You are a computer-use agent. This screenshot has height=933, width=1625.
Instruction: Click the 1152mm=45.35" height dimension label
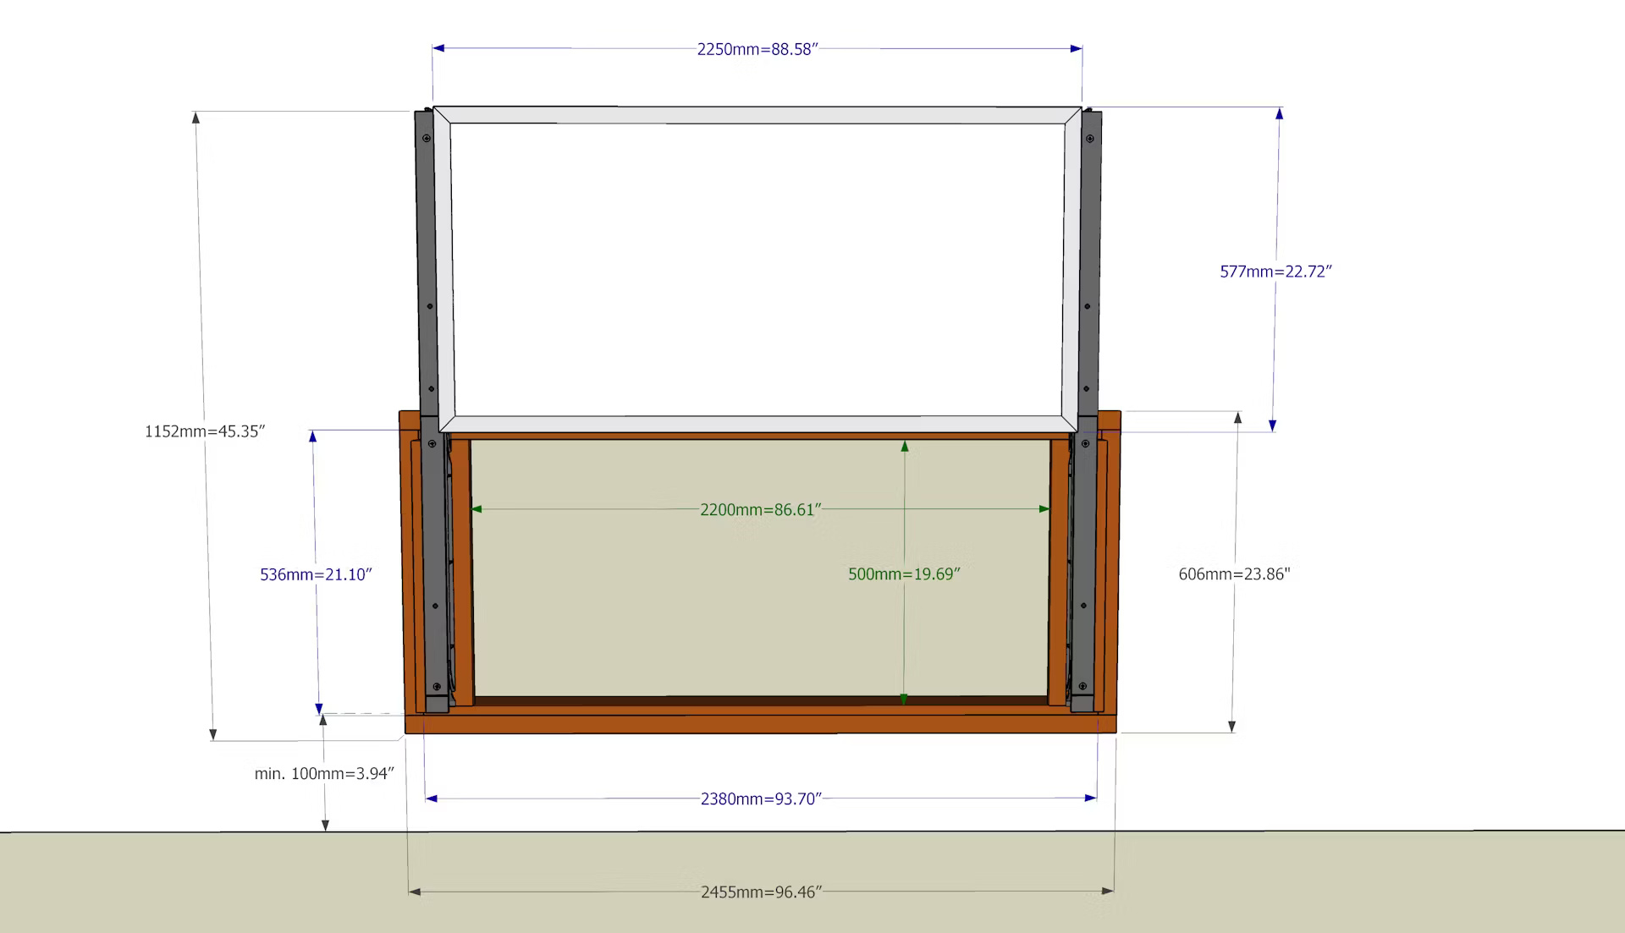[x=205, y=431]
